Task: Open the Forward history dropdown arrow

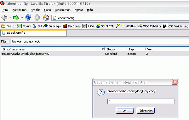Action: click(22, 18)
